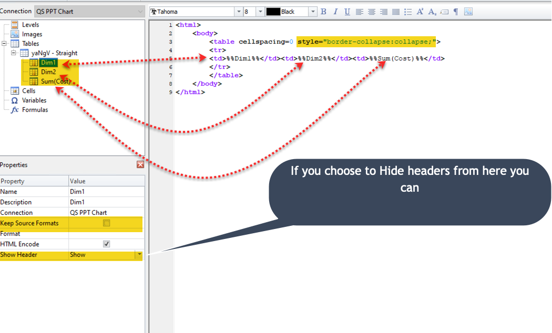Screen dimensions: 552x333
Task: Apply superscript formatting
Action: pyautogui.click(x=420, y=12)
